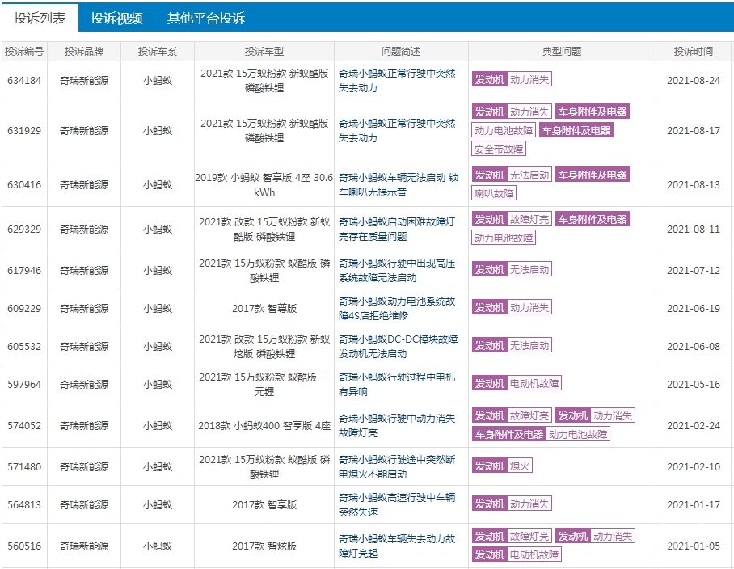Viewport: 734px width, 569px height.
Task: Click 奇瑞小蚂蚁车辆无法启动 锁车喇叭无提示音 link
Action: (x=399, y=185)
